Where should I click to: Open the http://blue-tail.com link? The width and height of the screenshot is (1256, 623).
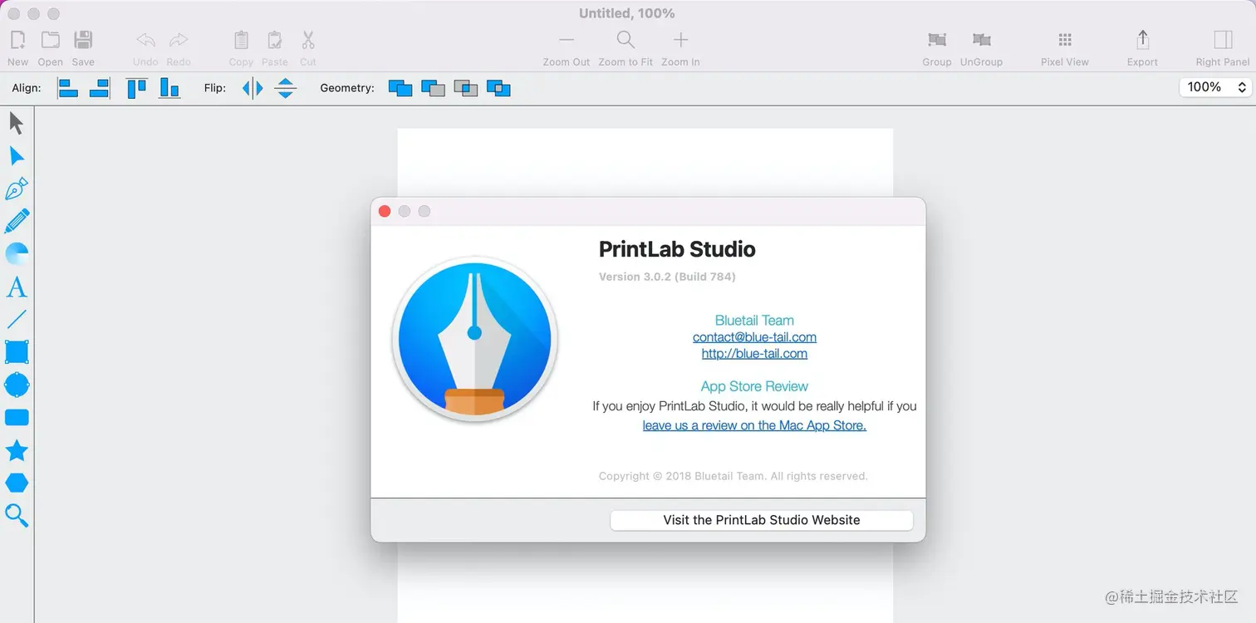tap(754, 354)
